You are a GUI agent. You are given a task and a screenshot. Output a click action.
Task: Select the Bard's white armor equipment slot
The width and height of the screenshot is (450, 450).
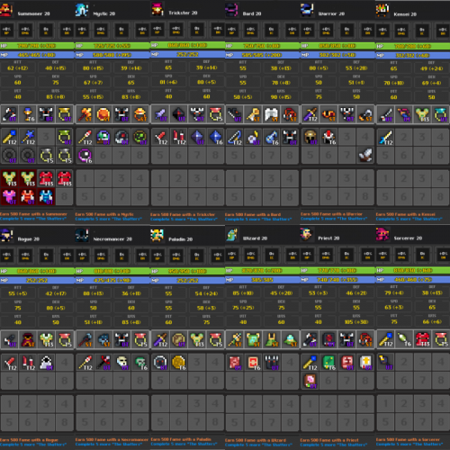point(272,114)
